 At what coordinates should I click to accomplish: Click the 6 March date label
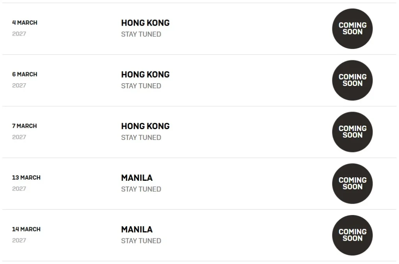(x=25, y=74)
